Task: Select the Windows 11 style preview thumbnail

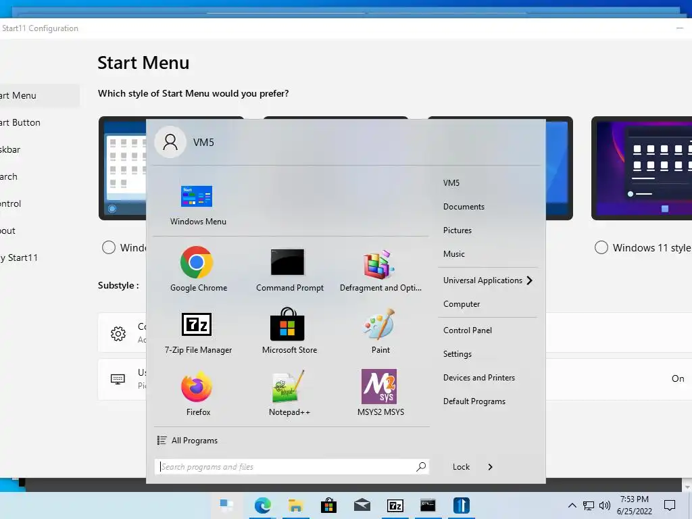Action: 642,168
